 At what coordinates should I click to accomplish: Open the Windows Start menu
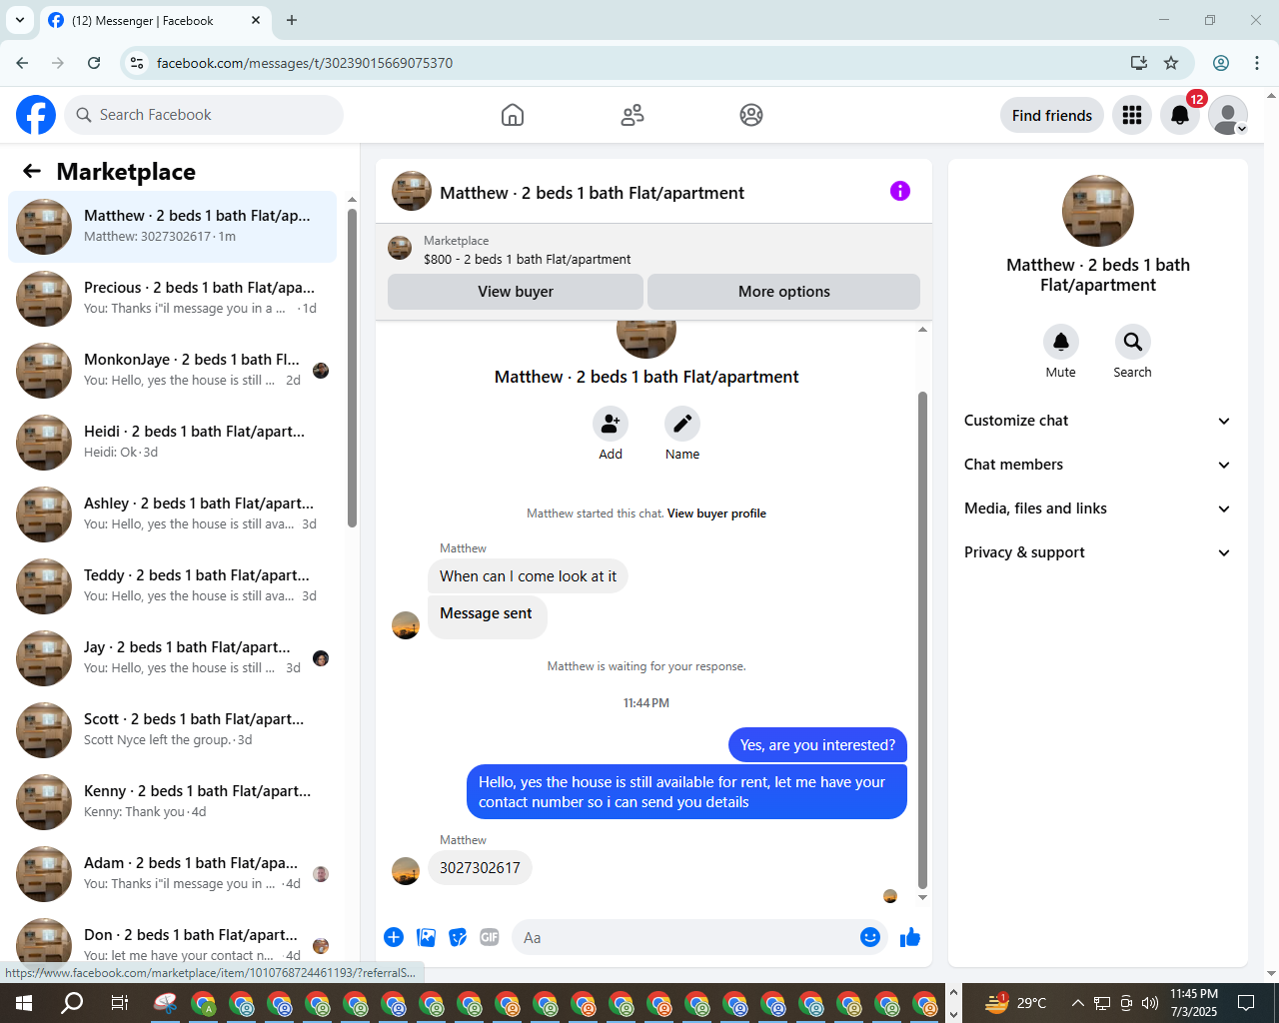[x=24, y=1003]
